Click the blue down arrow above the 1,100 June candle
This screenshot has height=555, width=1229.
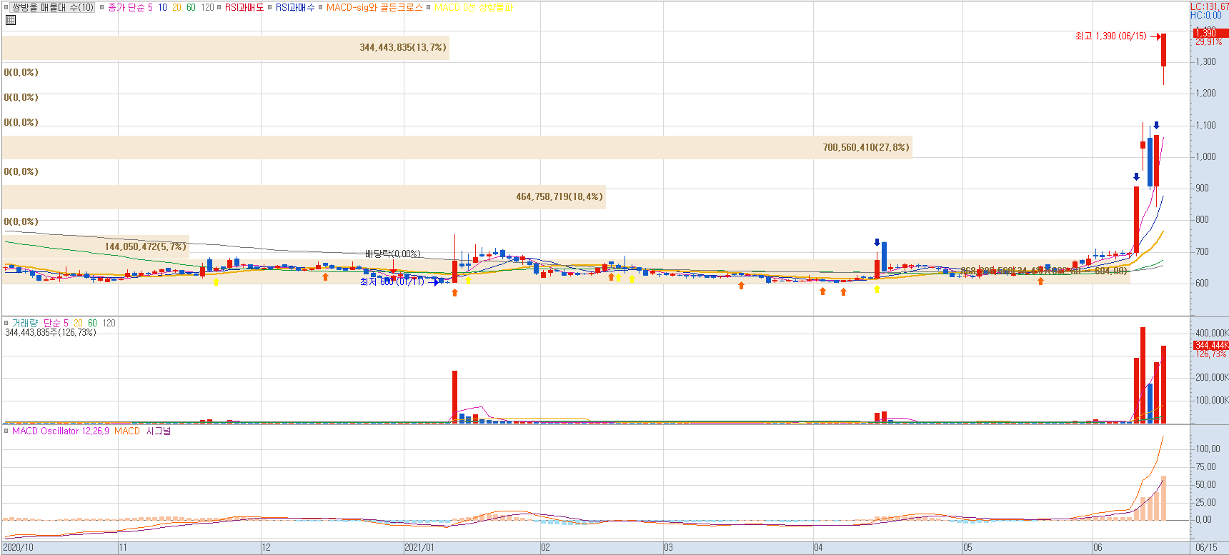[1156, 126]
